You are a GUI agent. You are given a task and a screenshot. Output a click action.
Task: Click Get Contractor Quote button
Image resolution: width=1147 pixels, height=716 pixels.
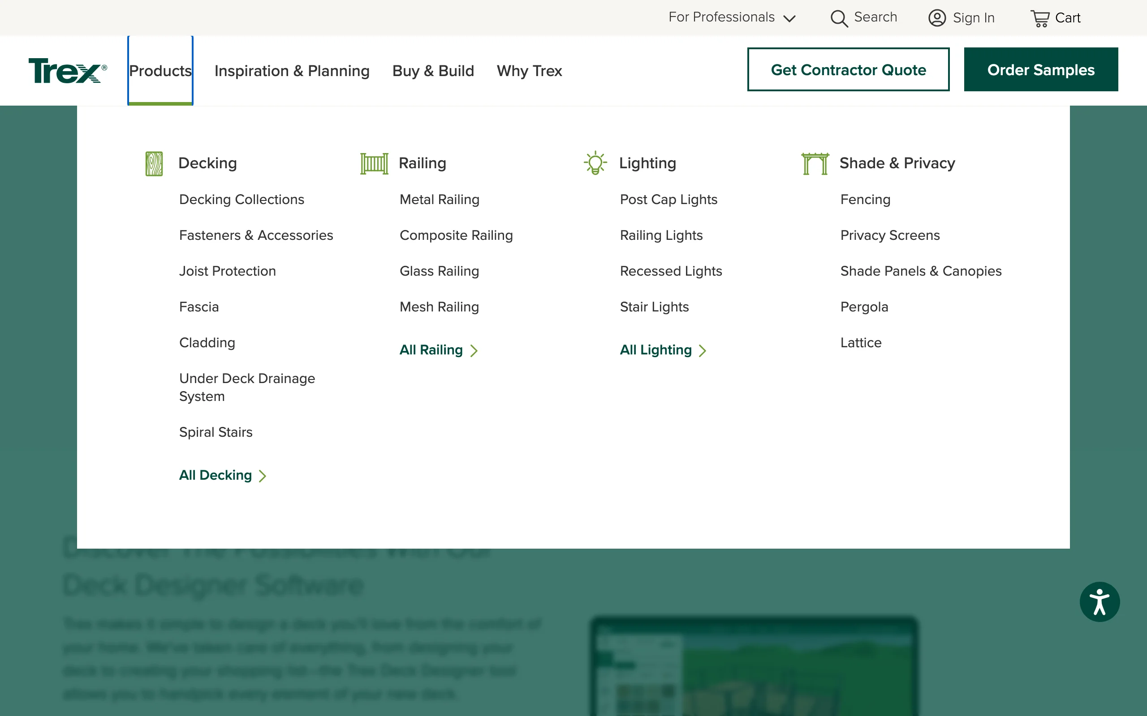(x=849, y=70)
